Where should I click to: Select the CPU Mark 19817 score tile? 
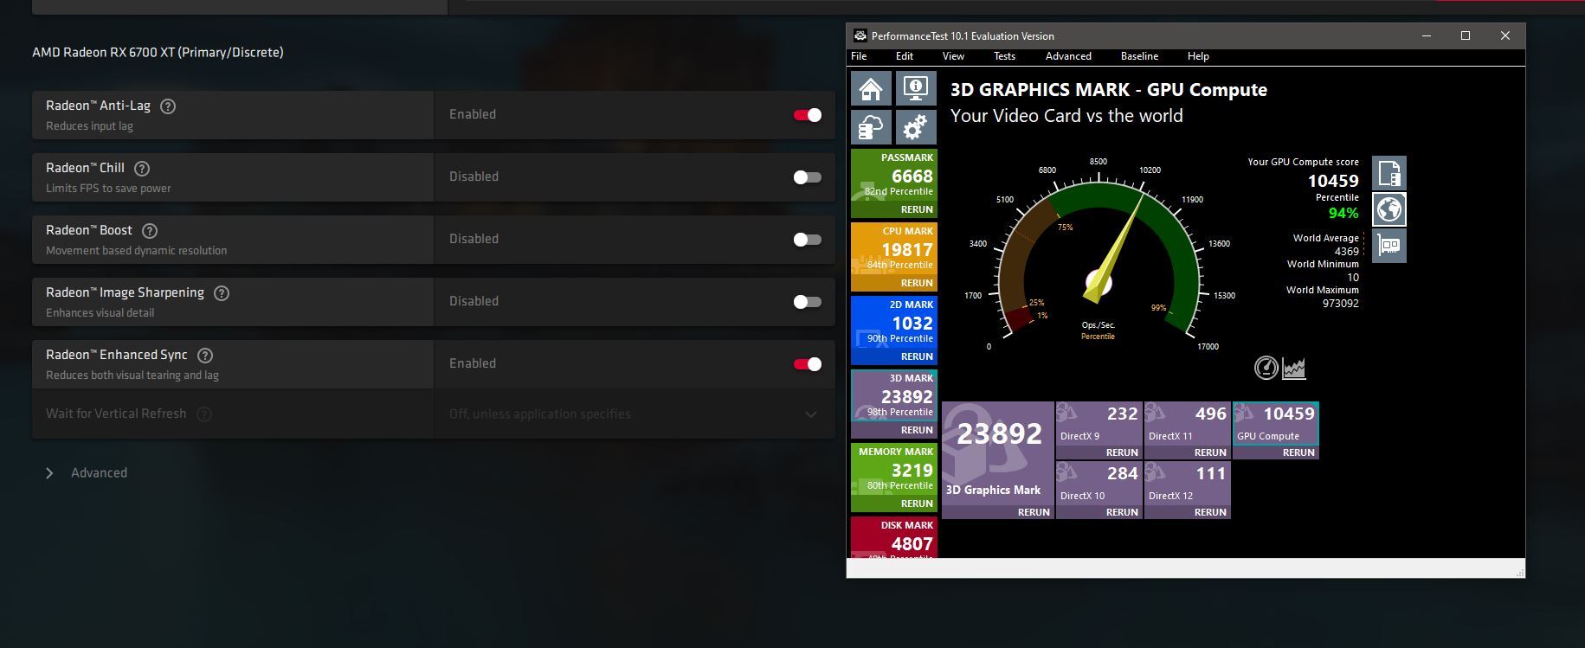(894, 257)
